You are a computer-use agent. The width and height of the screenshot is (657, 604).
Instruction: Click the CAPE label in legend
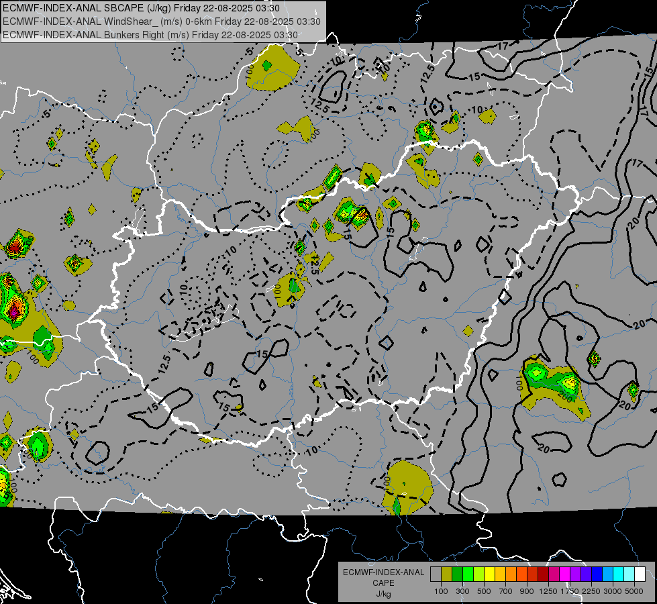tap(383, 583)
